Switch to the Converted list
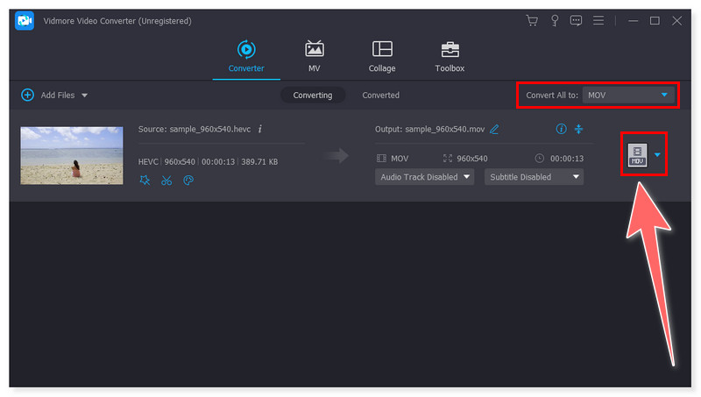 tap(380, 95)
